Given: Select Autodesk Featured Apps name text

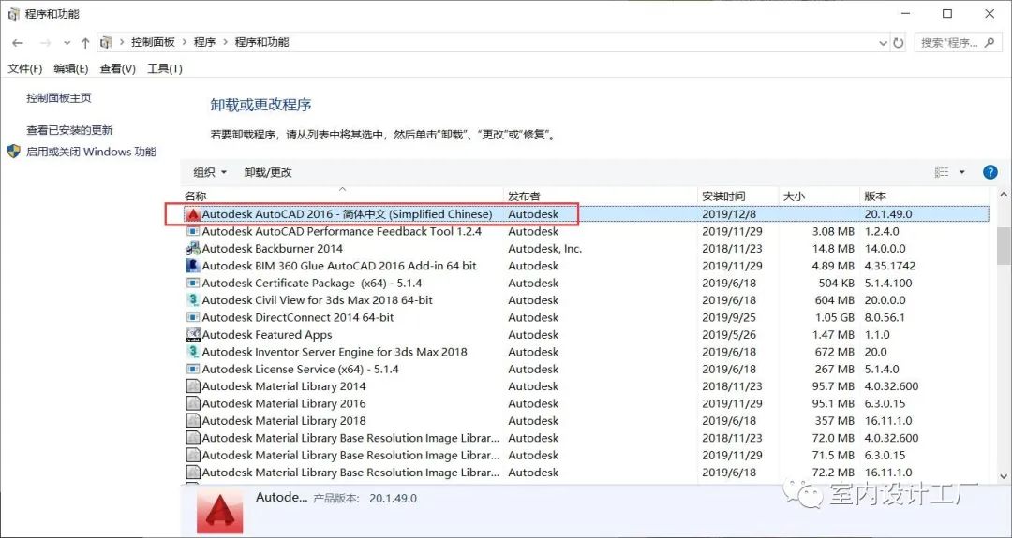Looking at the screenshot, I should coord(266,334).
